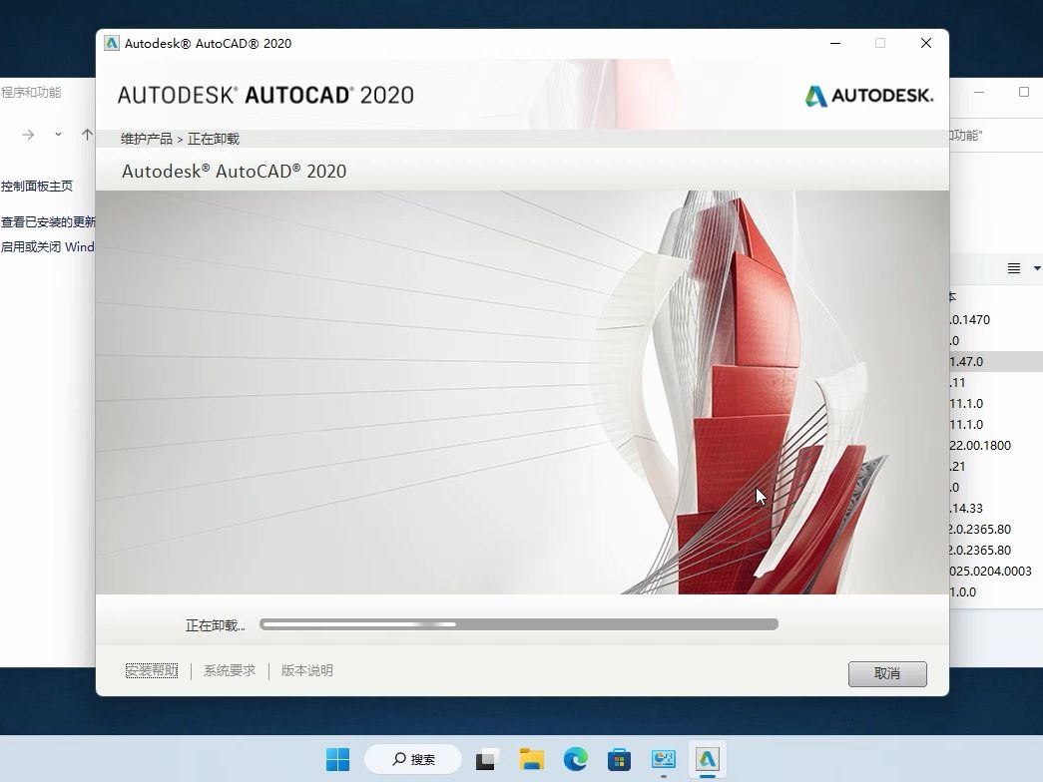Viewport: 1043px width, 782px height.
Task: Click the up arrow navigation button
Action: (87, 135)
